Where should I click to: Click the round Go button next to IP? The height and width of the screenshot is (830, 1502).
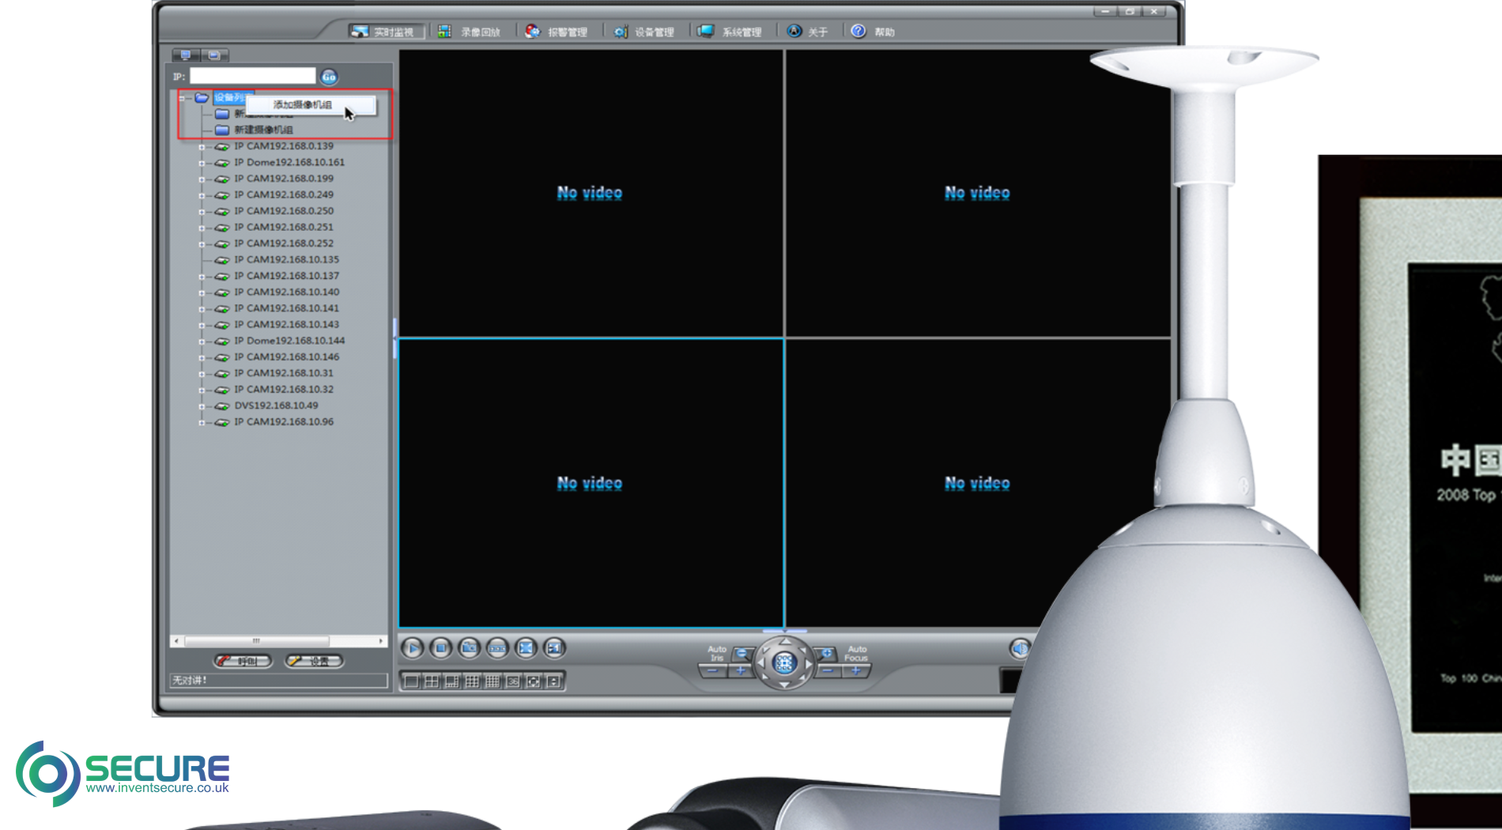coord(329,77)
